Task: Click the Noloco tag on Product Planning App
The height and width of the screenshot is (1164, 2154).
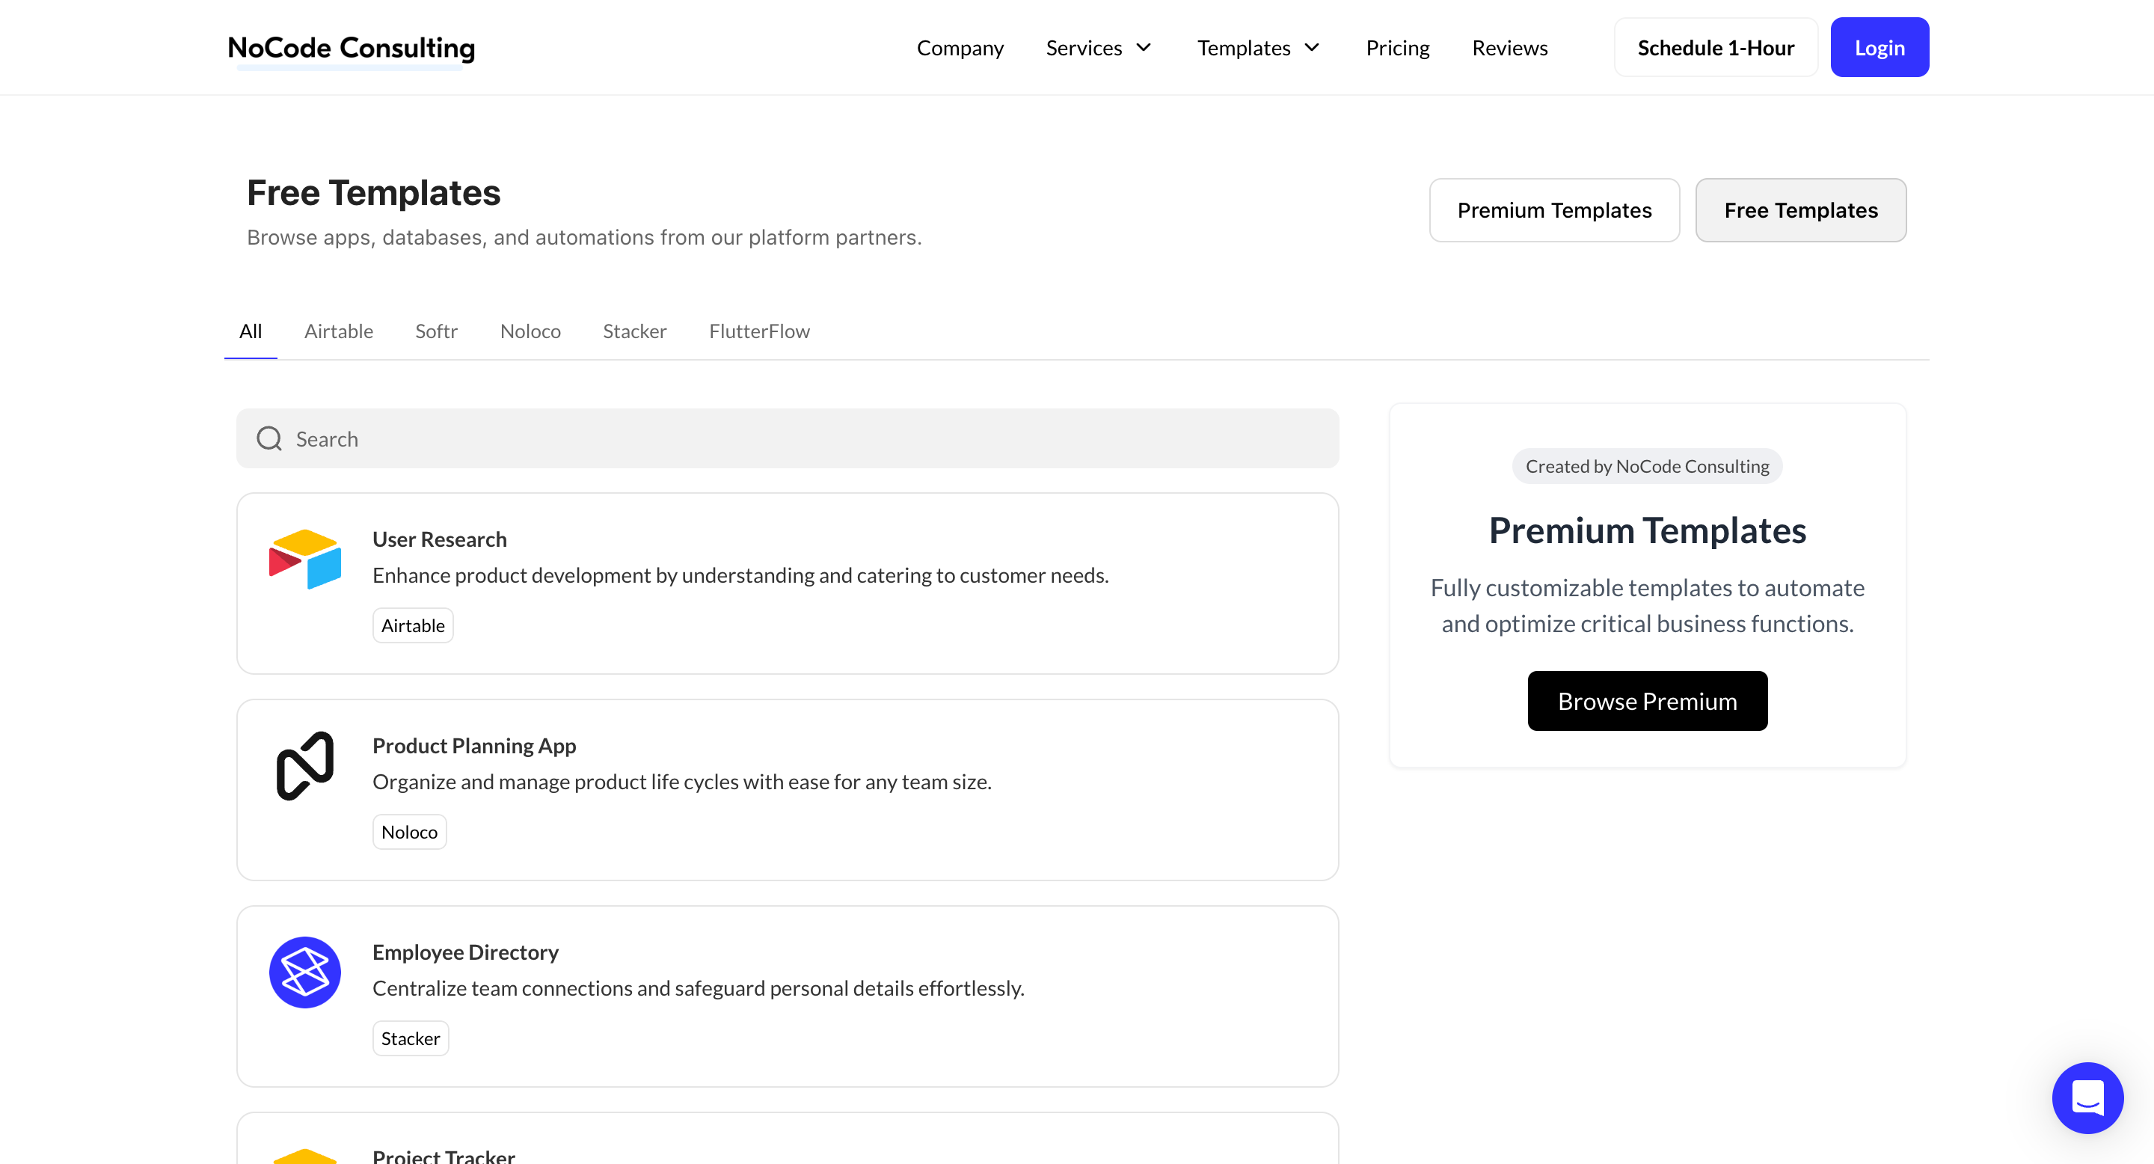Action: [409, 832]
